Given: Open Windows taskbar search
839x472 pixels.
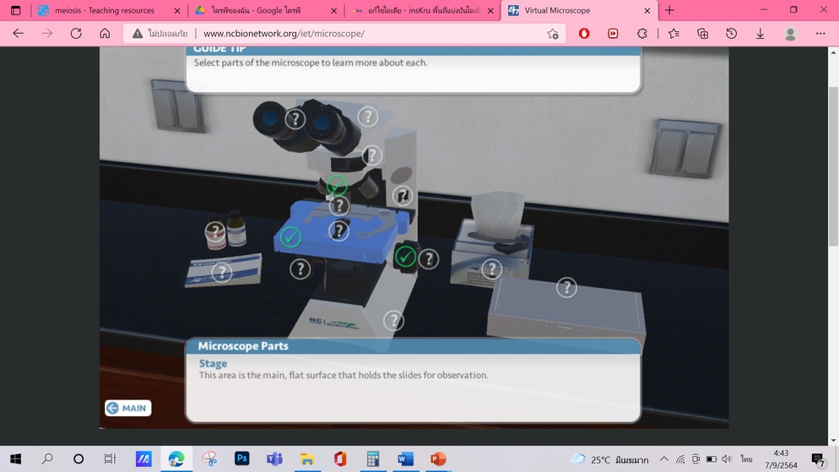Looking at the screenshot, I should [47, 458].
